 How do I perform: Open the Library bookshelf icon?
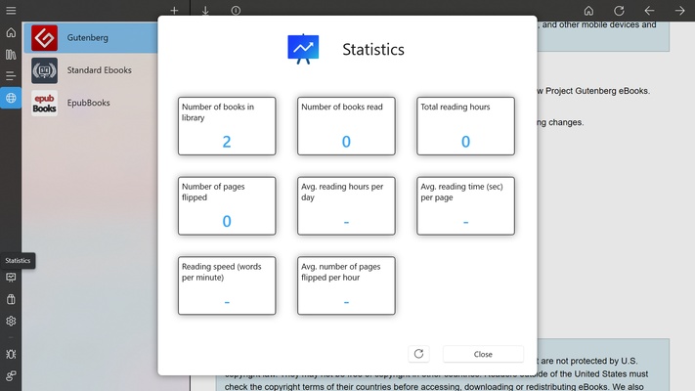(11, 54)
